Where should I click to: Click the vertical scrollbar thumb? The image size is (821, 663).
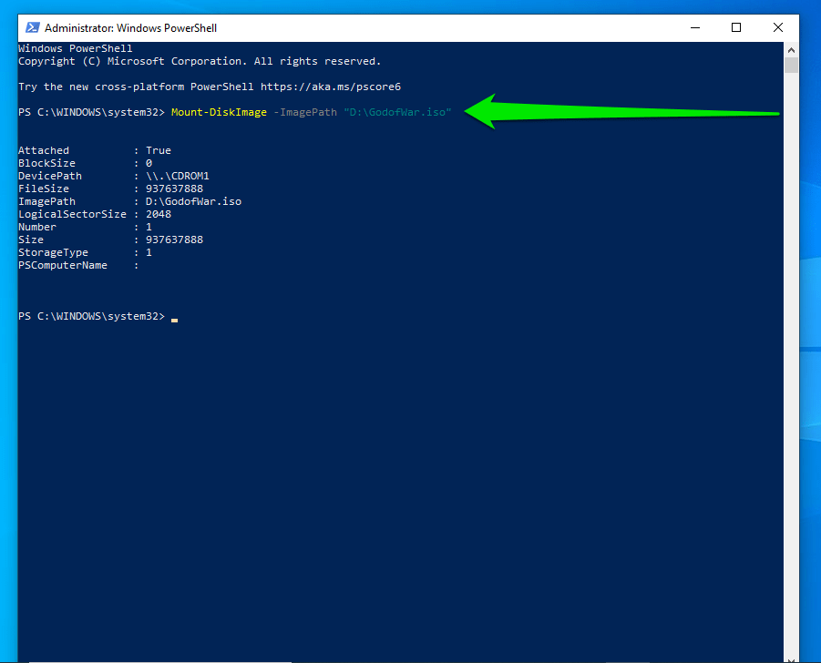791,66
